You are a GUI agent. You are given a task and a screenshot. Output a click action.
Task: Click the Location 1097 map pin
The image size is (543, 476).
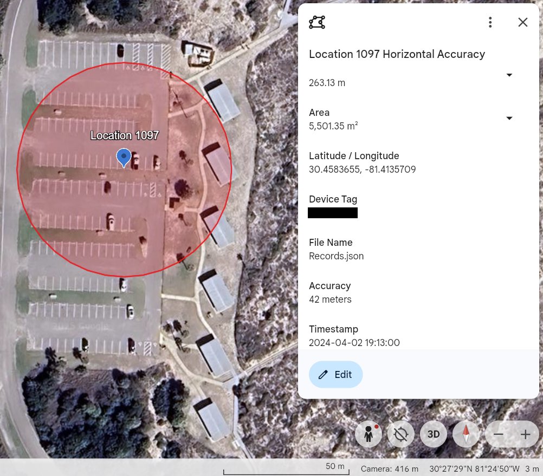pos(124,157)
